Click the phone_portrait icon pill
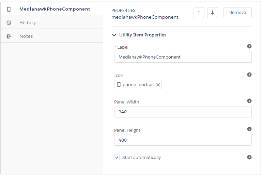 pyautogui.click(x=138, y=85)
